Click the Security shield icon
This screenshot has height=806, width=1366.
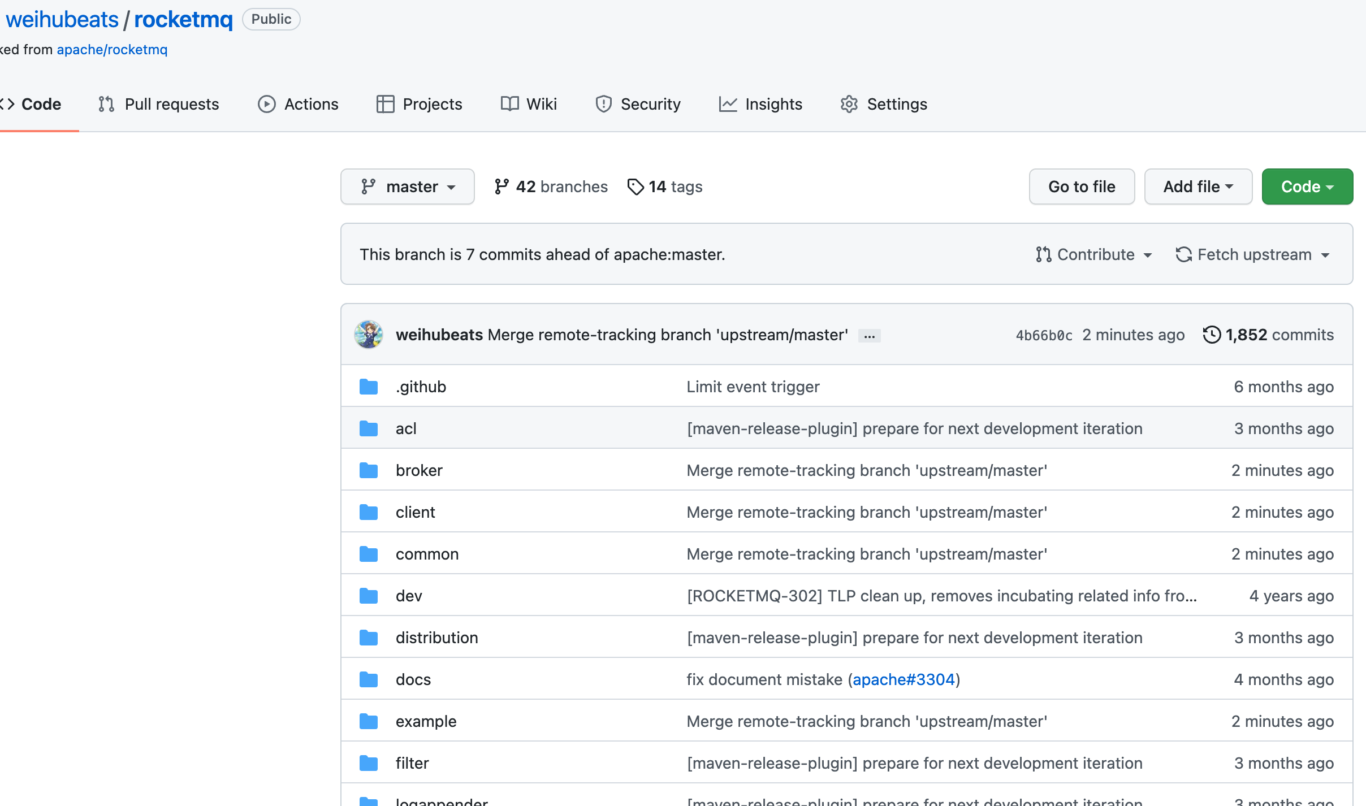[604, 104]
